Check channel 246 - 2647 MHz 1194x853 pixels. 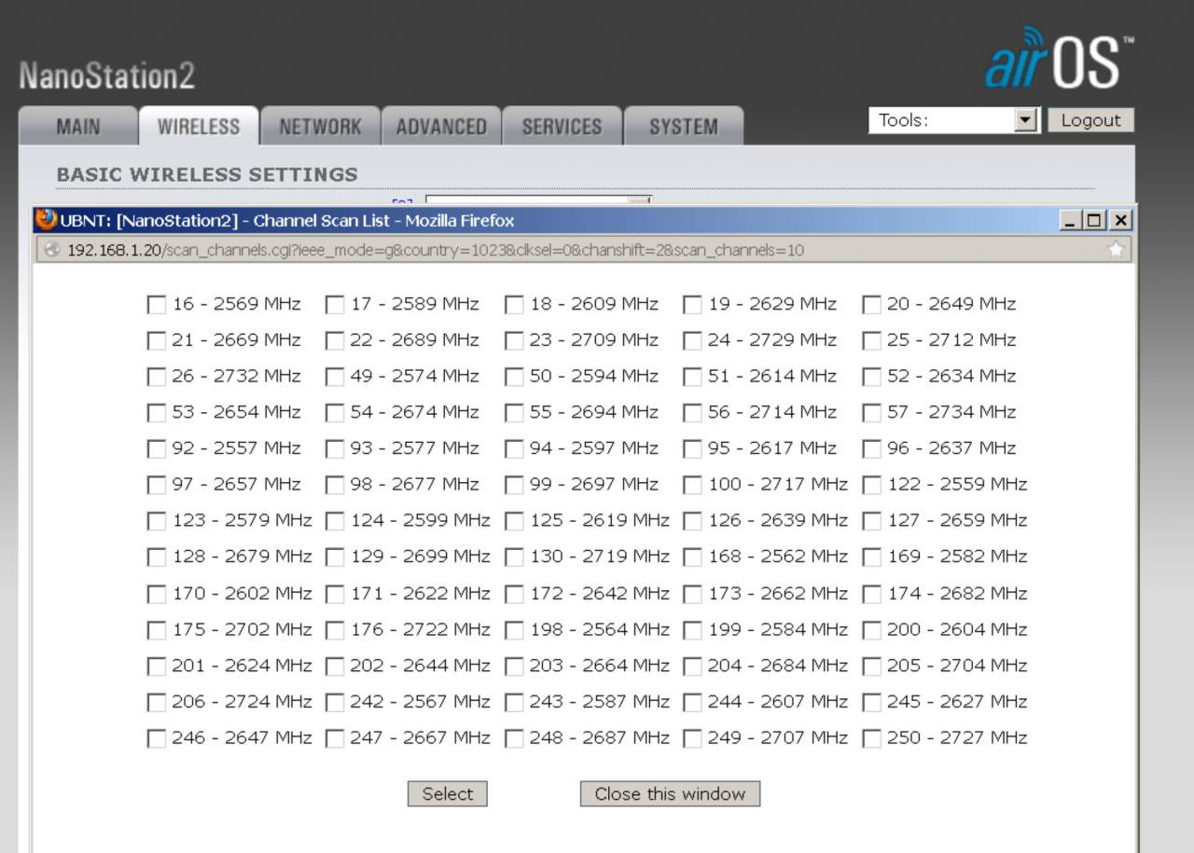157,739
